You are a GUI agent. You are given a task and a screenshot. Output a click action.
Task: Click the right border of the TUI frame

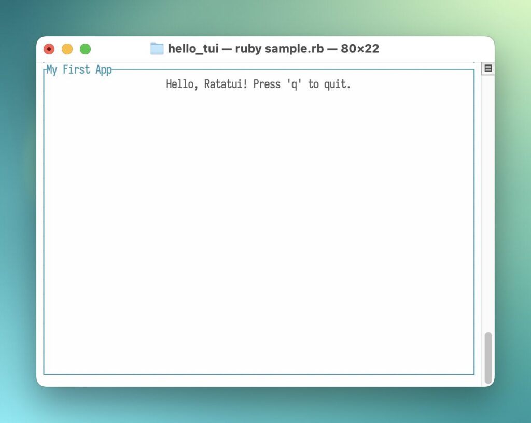tap(474, 218)
